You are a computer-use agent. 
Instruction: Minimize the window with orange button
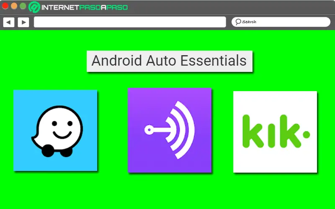[x=14, y=6]
